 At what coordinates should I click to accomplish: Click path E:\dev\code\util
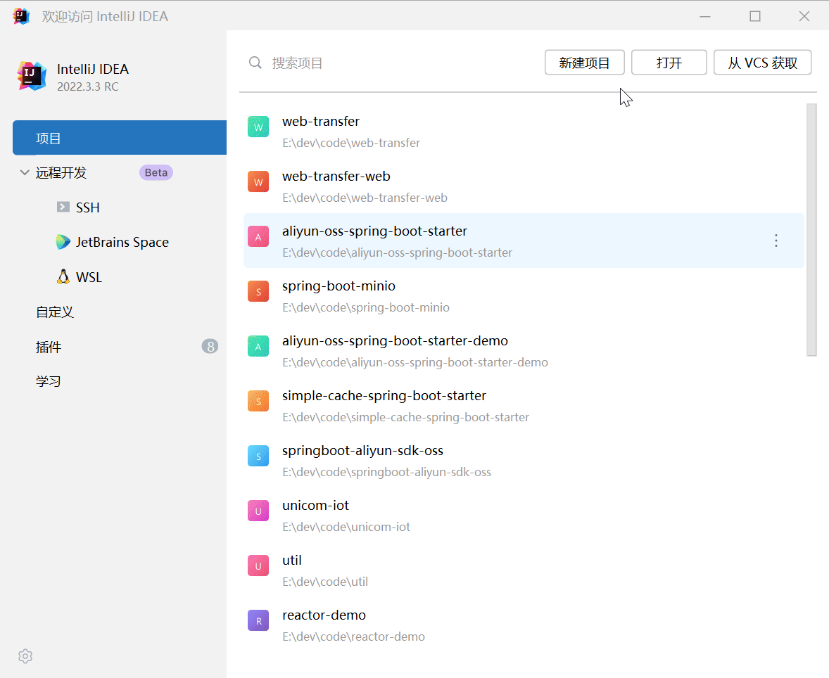(324, 582)
